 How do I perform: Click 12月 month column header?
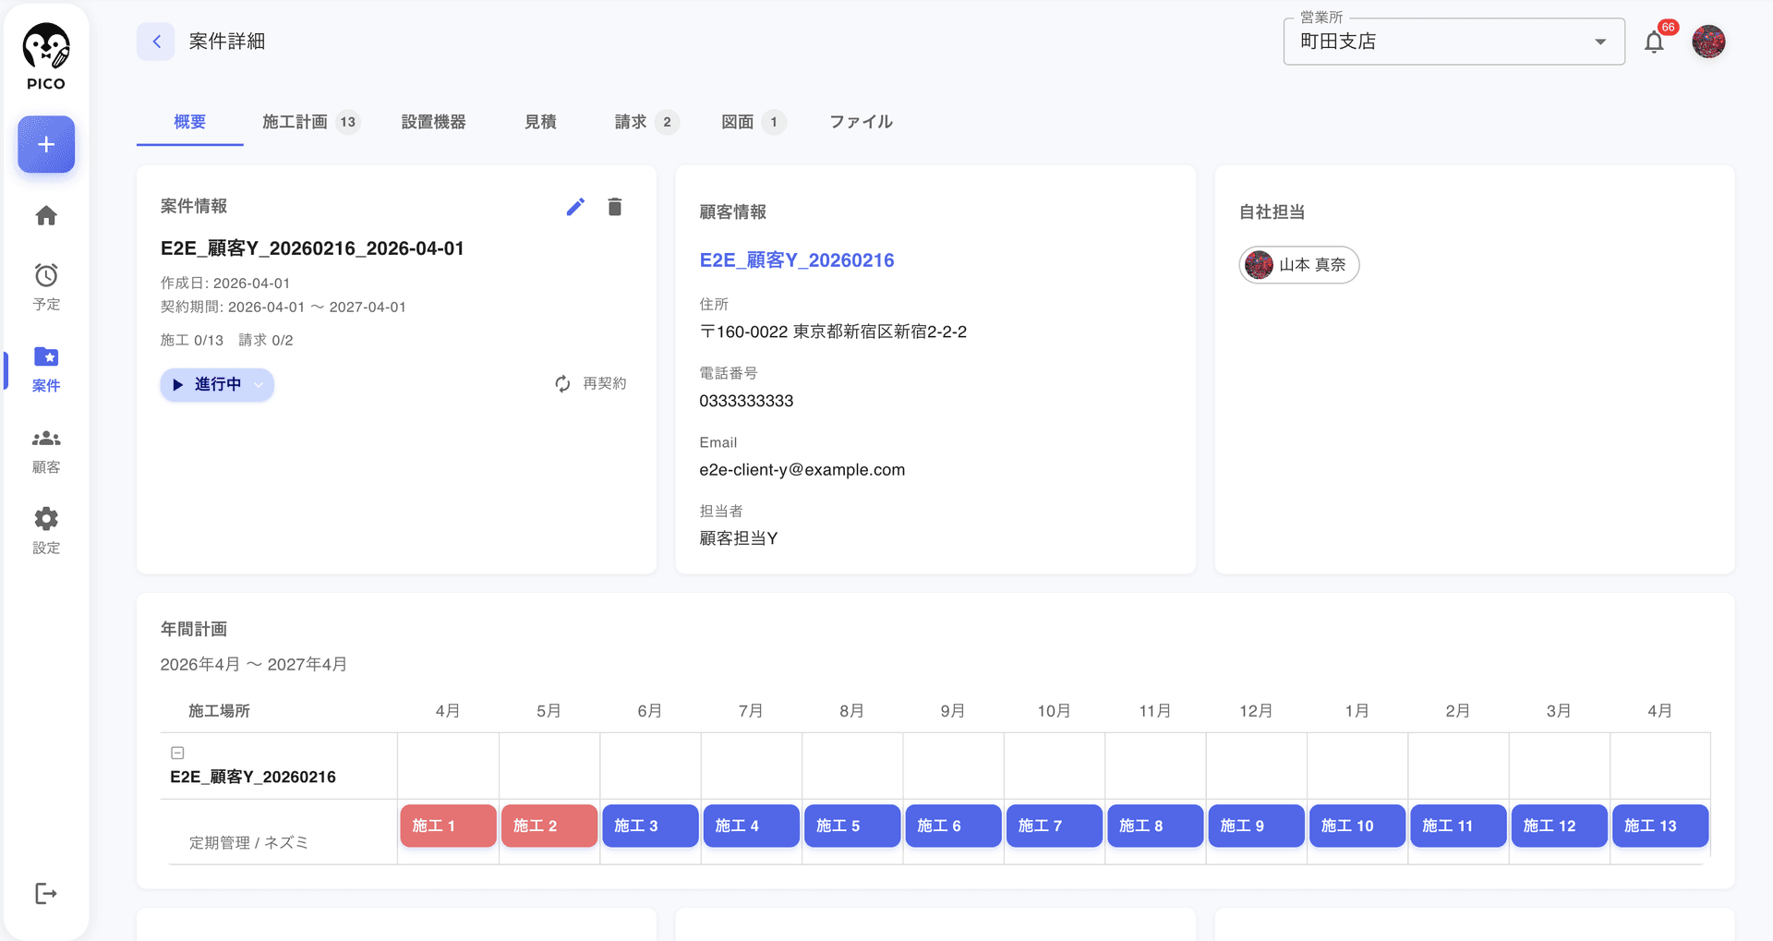[x=1256, y=711]
